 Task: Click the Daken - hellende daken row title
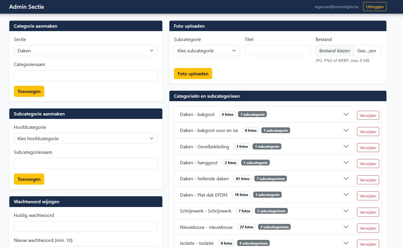[204, 179]
